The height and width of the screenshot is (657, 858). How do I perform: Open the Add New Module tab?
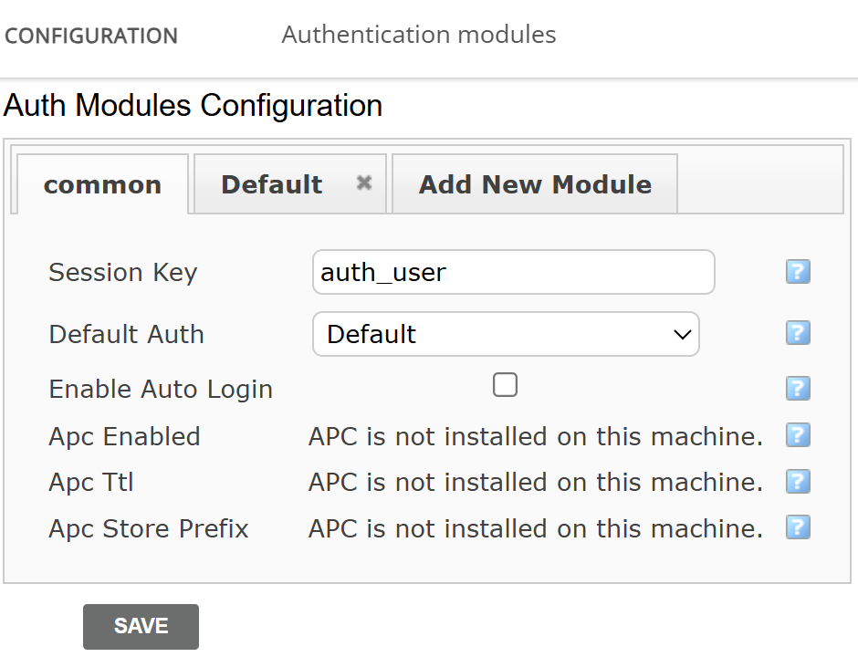[x=535, y=183]
